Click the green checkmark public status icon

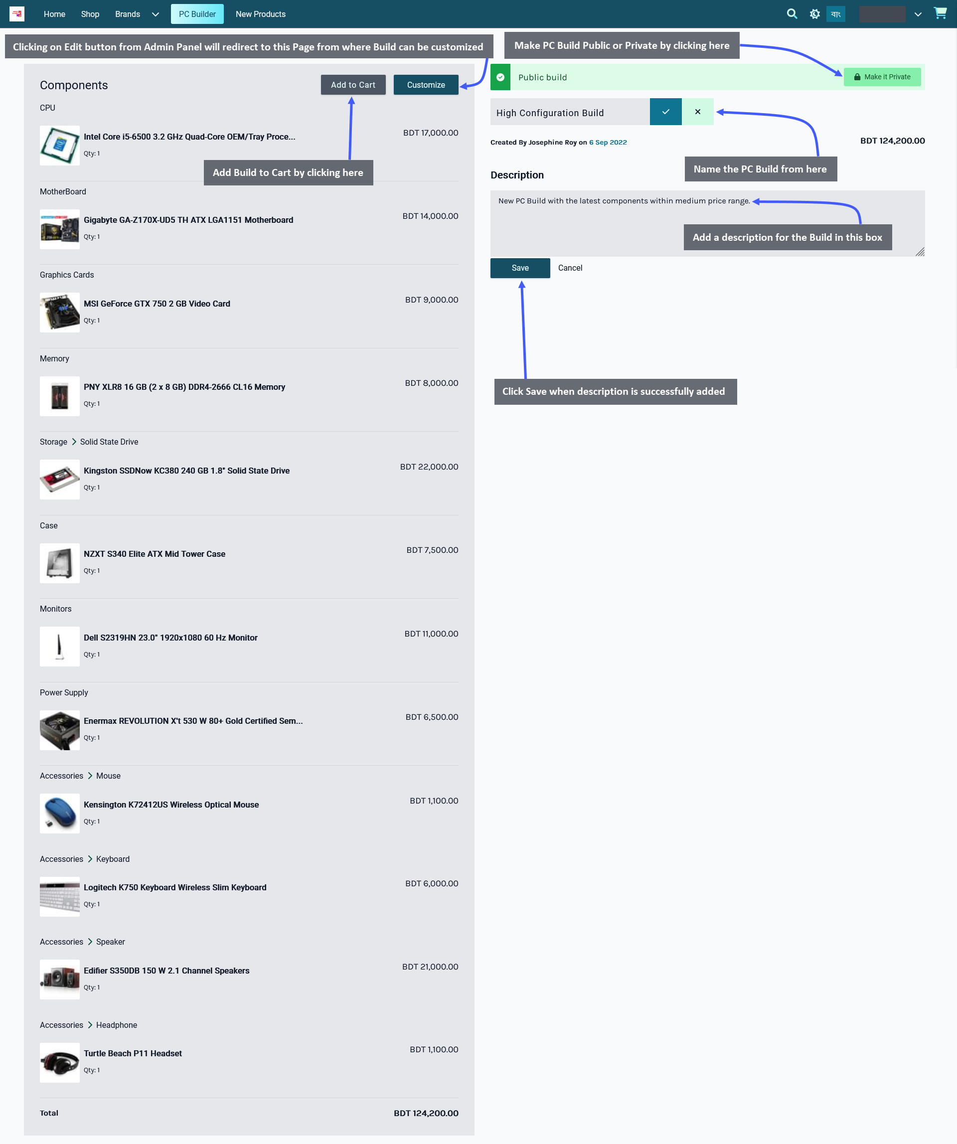point(501,77)
